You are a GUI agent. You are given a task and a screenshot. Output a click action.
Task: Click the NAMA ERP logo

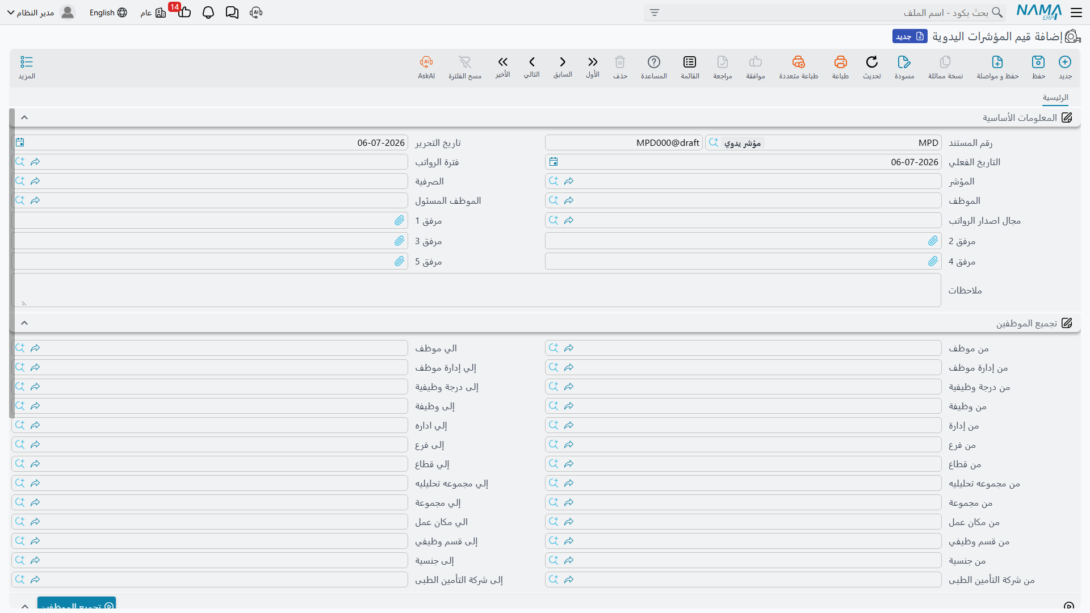tap(1039, 12)
